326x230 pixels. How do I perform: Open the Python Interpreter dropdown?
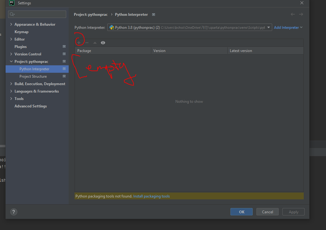click(x=190, y=28)
